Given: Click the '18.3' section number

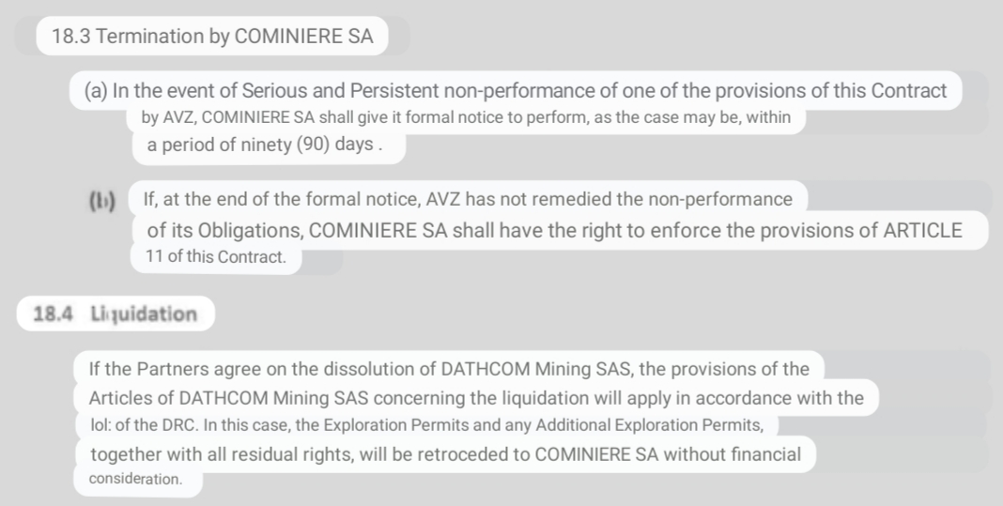Looking at the screenshot, I should point(71,37).
